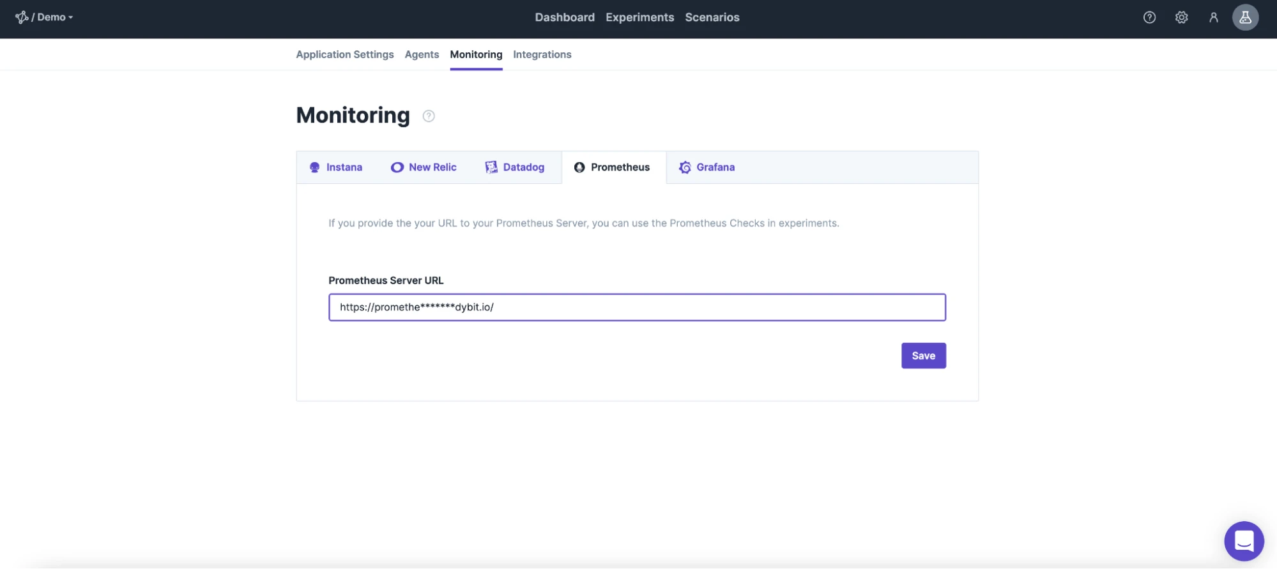
Task: Open the settings gear icon
Action: (x=1181, y=17)
